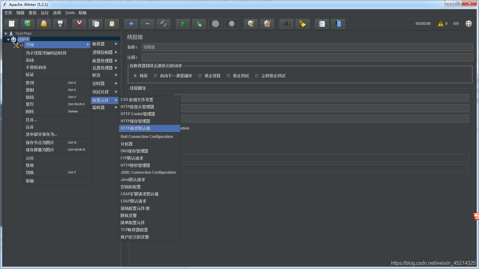Expand the 前置处理器 submenu

pyautogui.click(x=105, y=61)
